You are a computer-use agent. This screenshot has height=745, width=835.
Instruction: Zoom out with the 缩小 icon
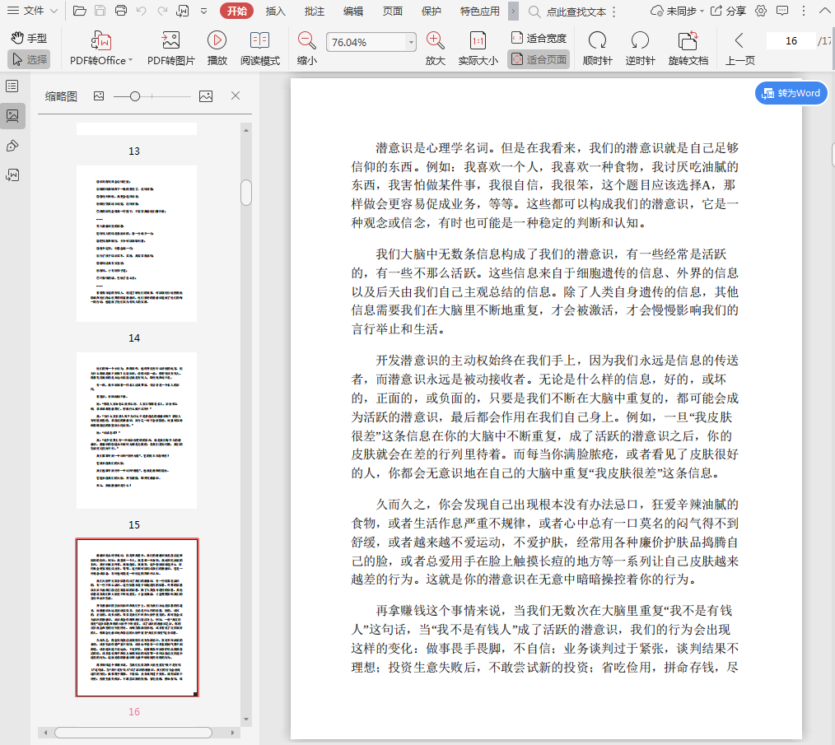pos(306,40)
